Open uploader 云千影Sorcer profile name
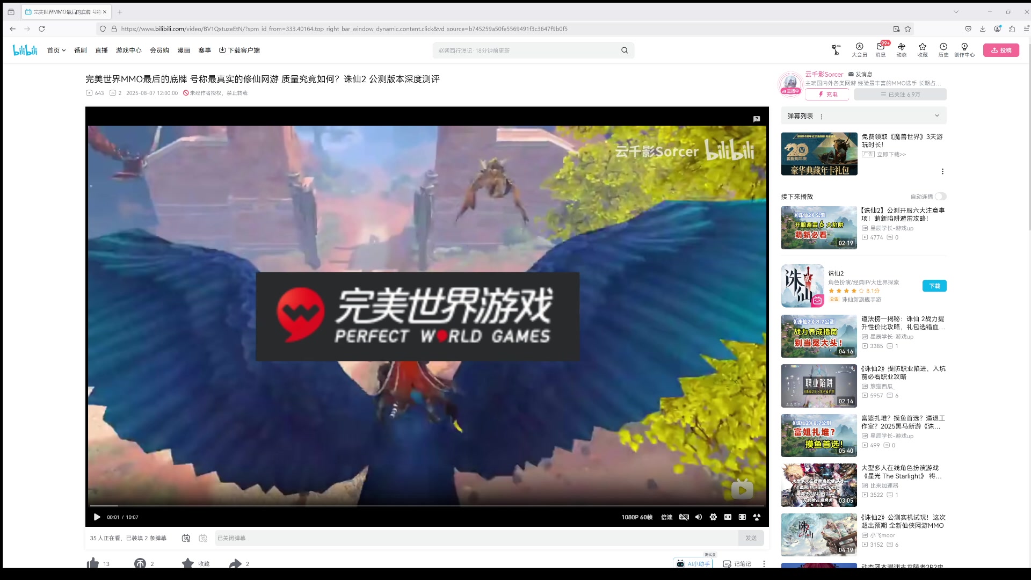 [x=824, y=74]
